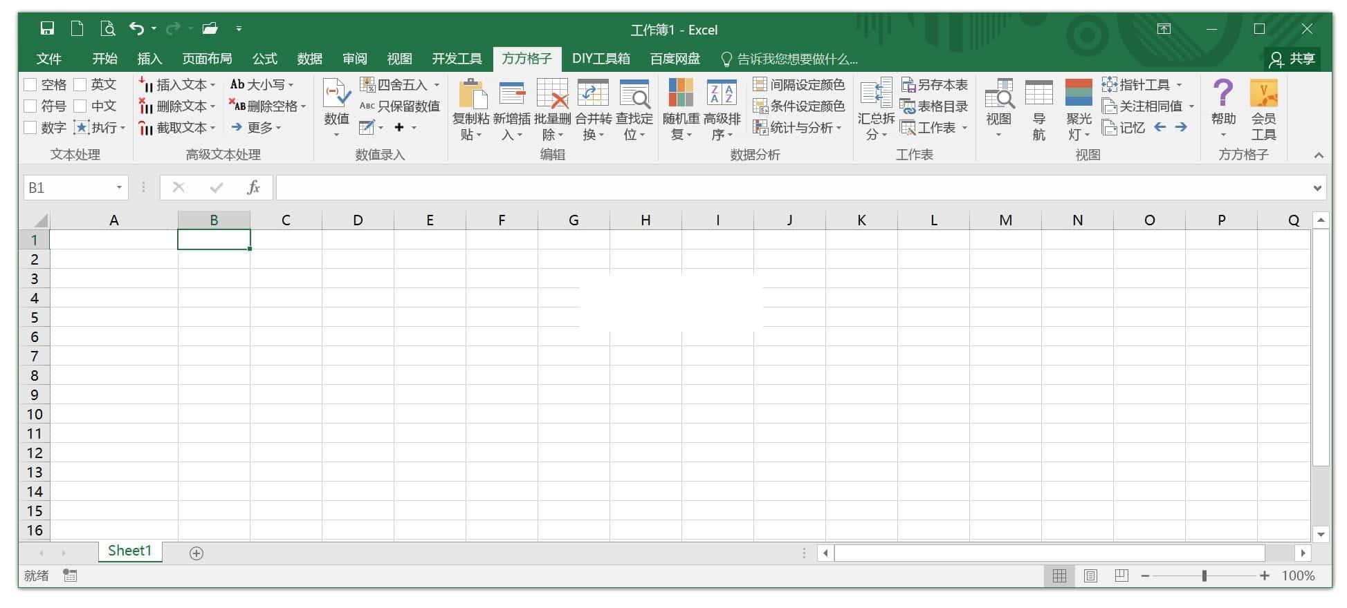Switch to the 开始 tab

point(104,59)
